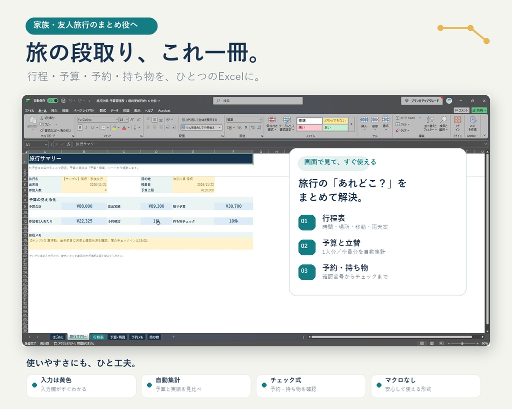Open セルを結合して中央揃え merge dropdown
The image size is (512, 409).
tap(220, 127)
